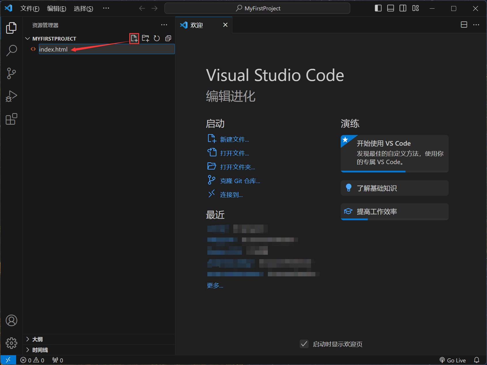Screen dimensions: 487x365
Task: Split the editor layout button
Action: click(x=464, y=25)
